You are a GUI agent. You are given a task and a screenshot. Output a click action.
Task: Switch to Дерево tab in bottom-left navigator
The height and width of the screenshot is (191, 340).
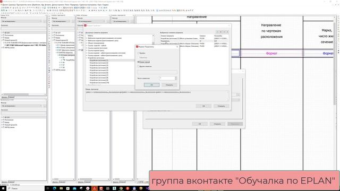(4, 182)
